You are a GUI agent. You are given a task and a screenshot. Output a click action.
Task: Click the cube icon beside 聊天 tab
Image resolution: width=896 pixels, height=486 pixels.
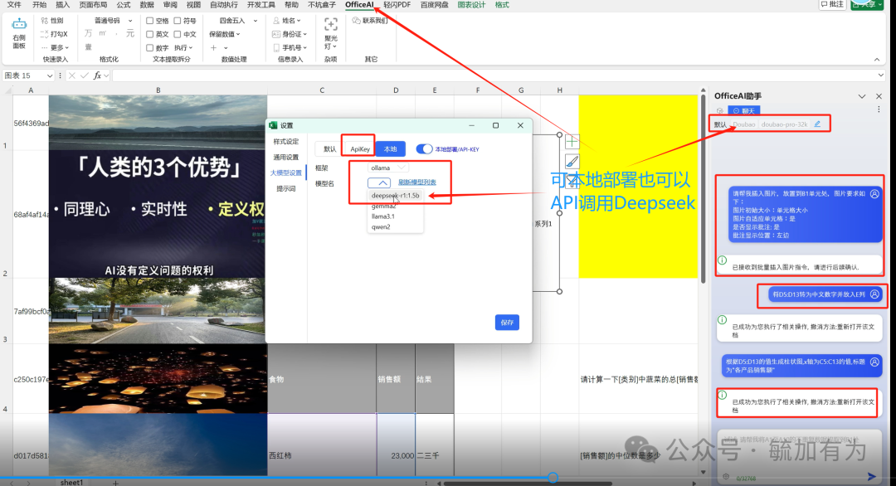720,111
